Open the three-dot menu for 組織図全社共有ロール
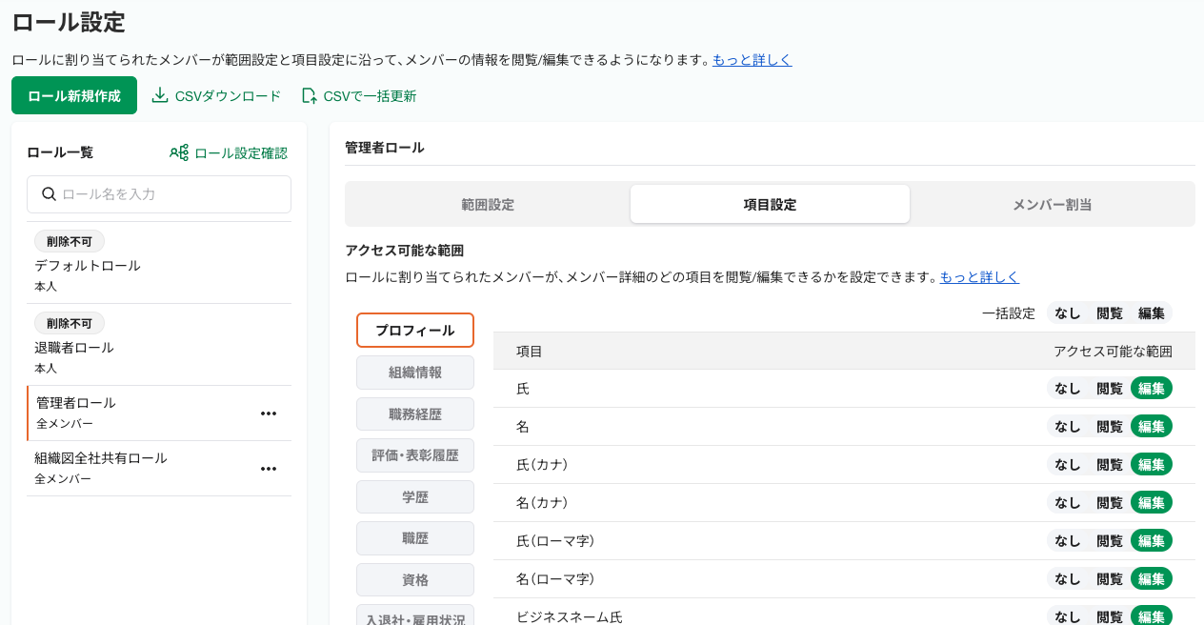Image resolution: width=1204 pixels, height=625 pixels. [x=269, y=469]
